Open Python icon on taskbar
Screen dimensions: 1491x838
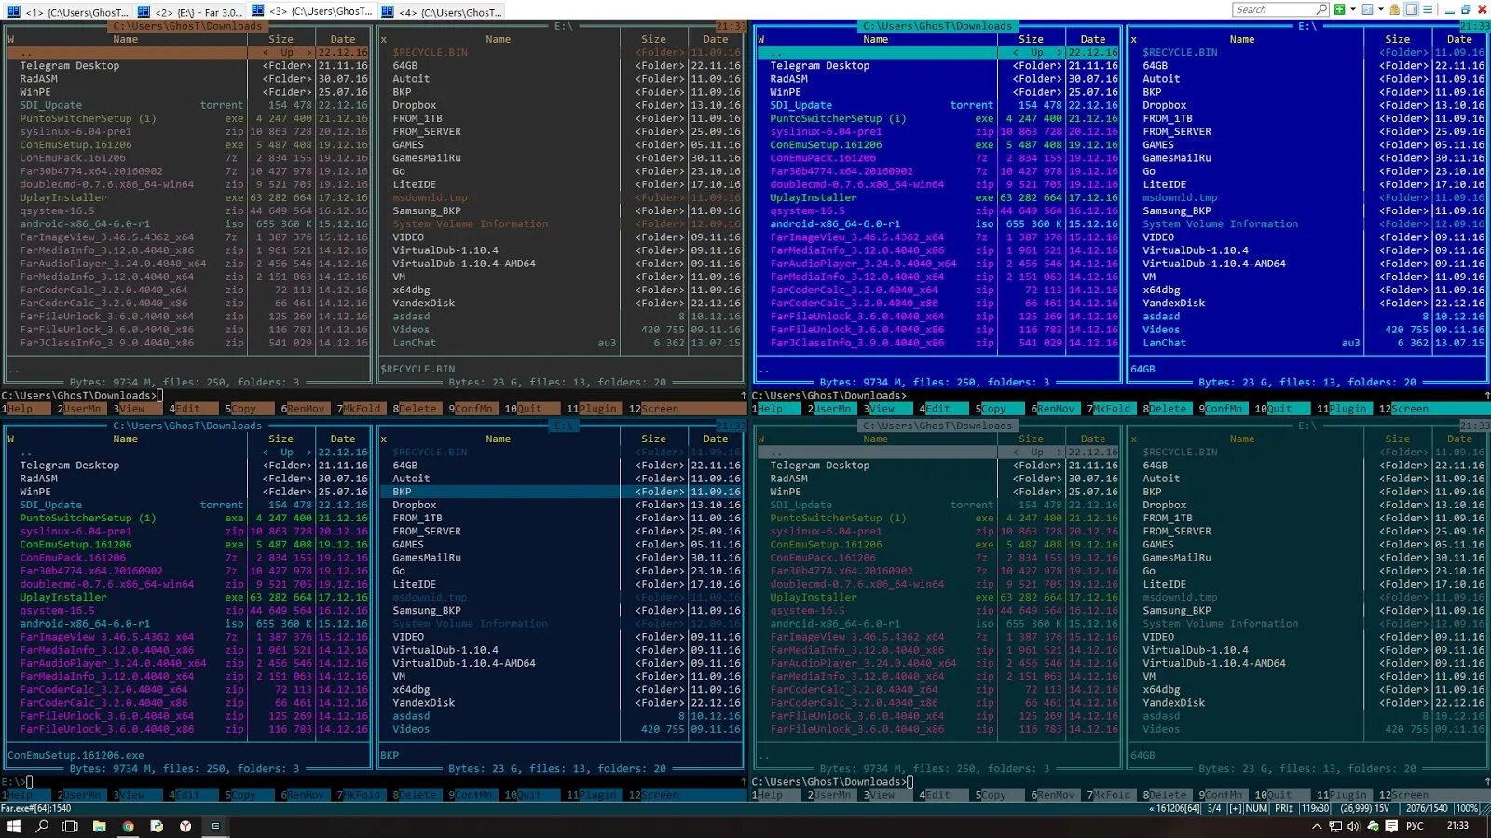coord(157,826)
